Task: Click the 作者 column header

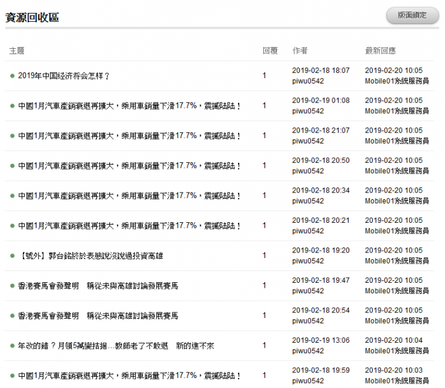Action: pyautogui.click(x=300, y=51)
